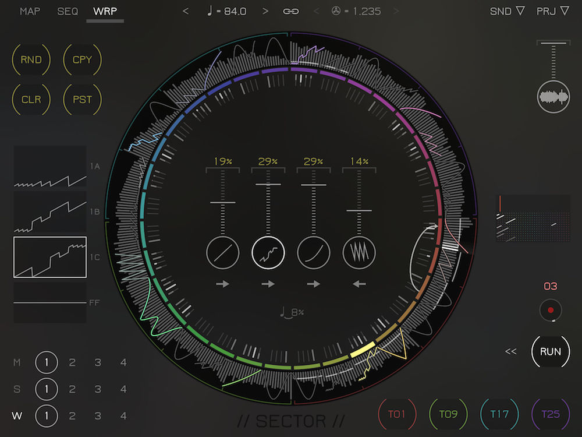Select warp curve thumbnail 1A
Screen dimensions: 582x437
tap(50, 166)
